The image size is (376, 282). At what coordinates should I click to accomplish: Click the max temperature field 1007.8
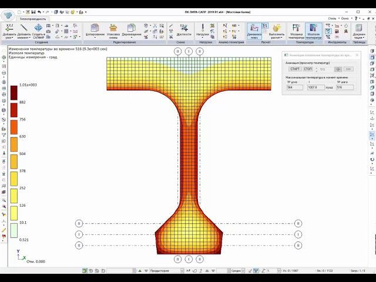tap(316, 88)
